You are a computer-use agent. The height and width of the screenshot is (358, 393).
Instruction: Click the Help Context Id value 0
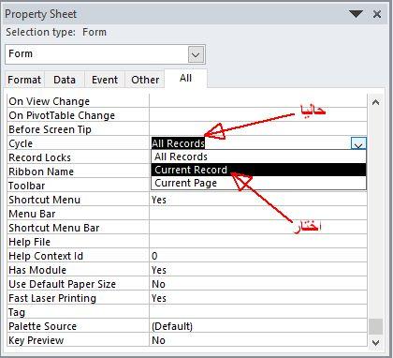click(258, 256)
